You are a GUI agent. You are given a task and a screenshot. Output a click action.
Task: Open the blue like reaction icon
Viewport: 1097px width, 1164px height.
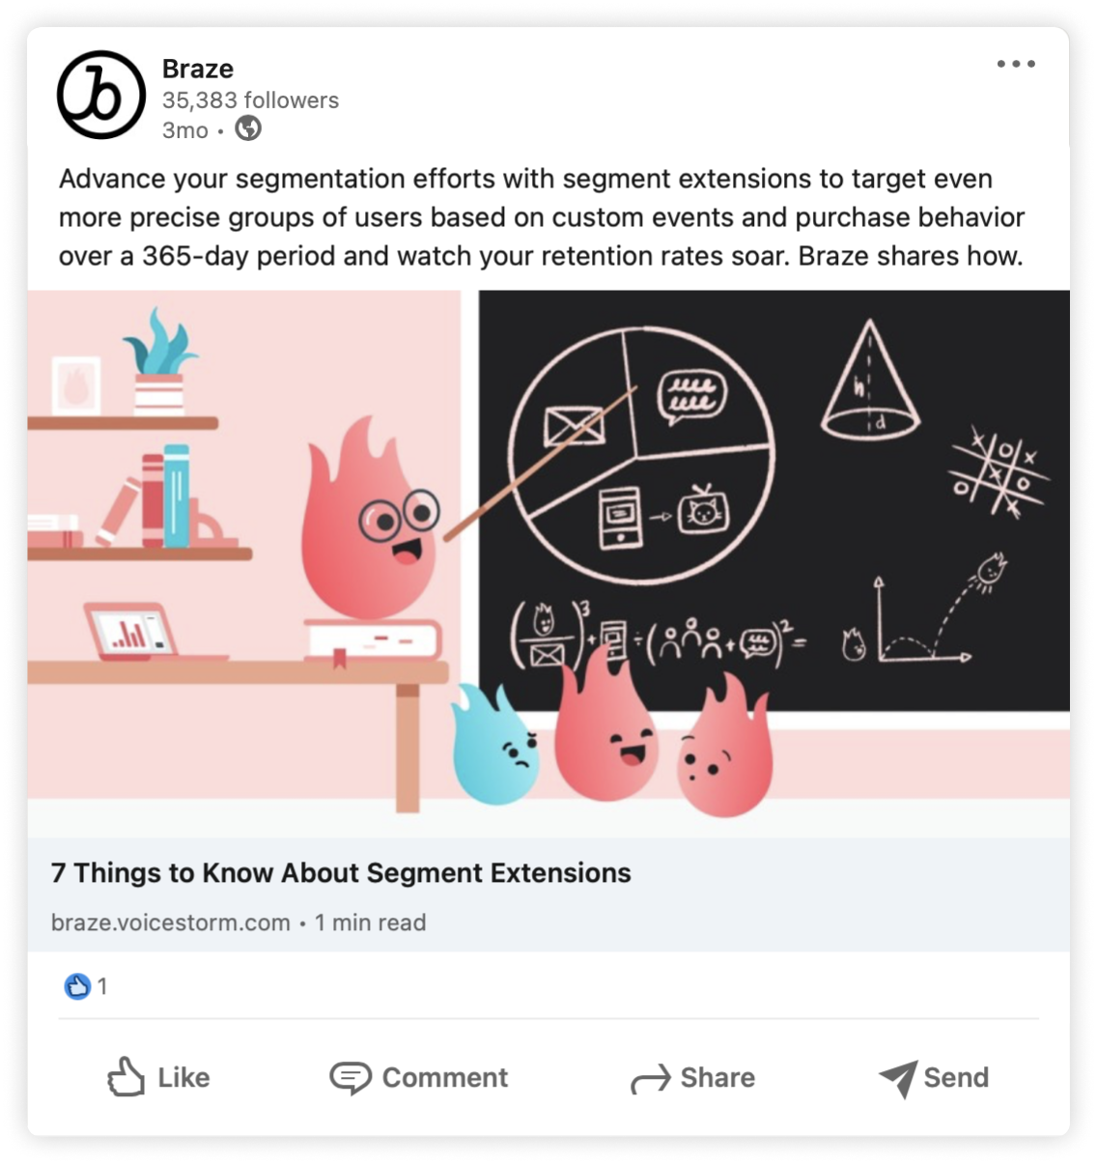tap(77, 986)
